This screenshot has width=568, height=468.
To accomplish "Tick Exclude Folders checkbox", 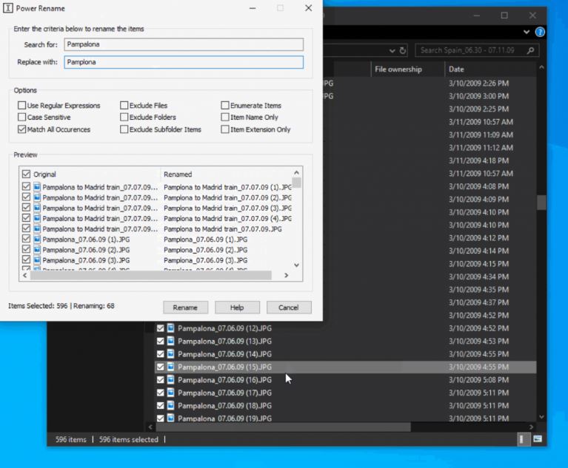I will coord(124,117).
